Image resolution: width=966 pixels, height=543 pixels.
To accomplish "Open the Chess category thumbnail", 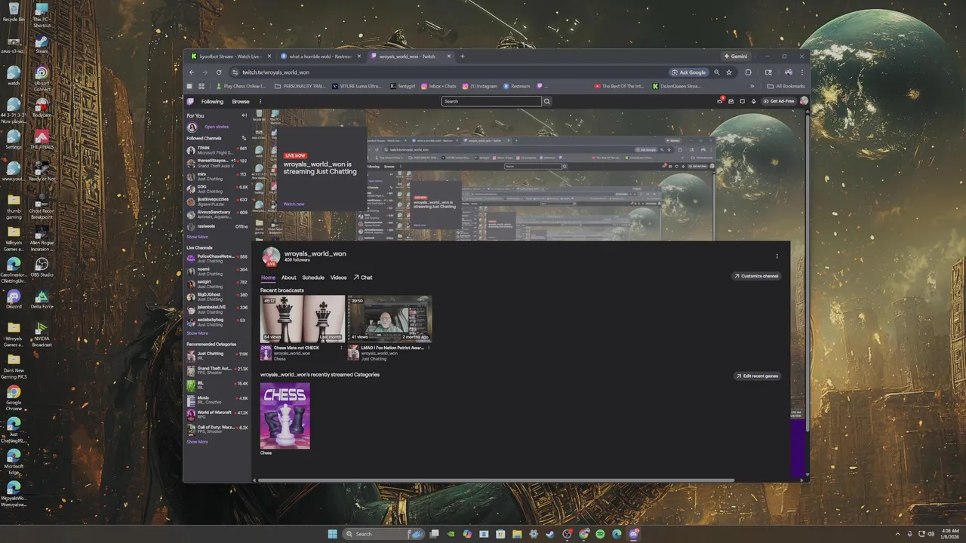I will click(285, 416).
